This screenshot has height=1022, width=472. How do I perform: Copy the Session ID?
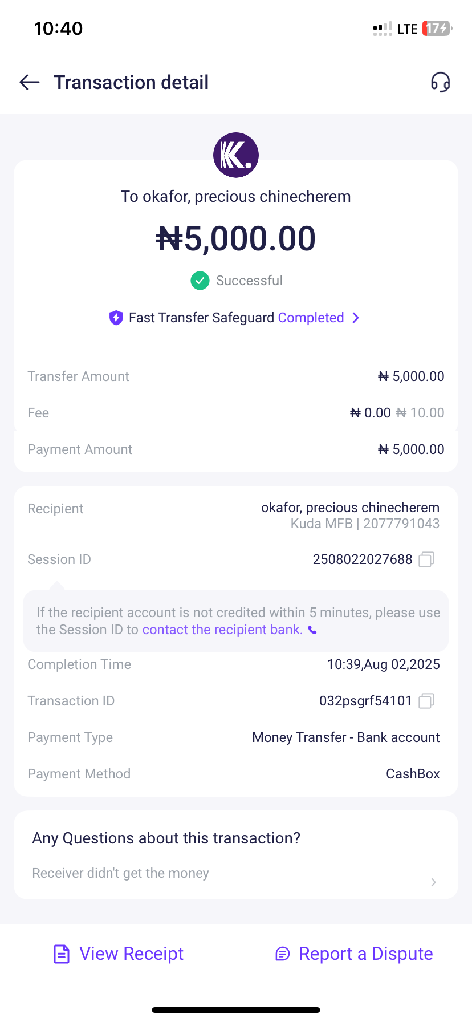click(426, 559)
